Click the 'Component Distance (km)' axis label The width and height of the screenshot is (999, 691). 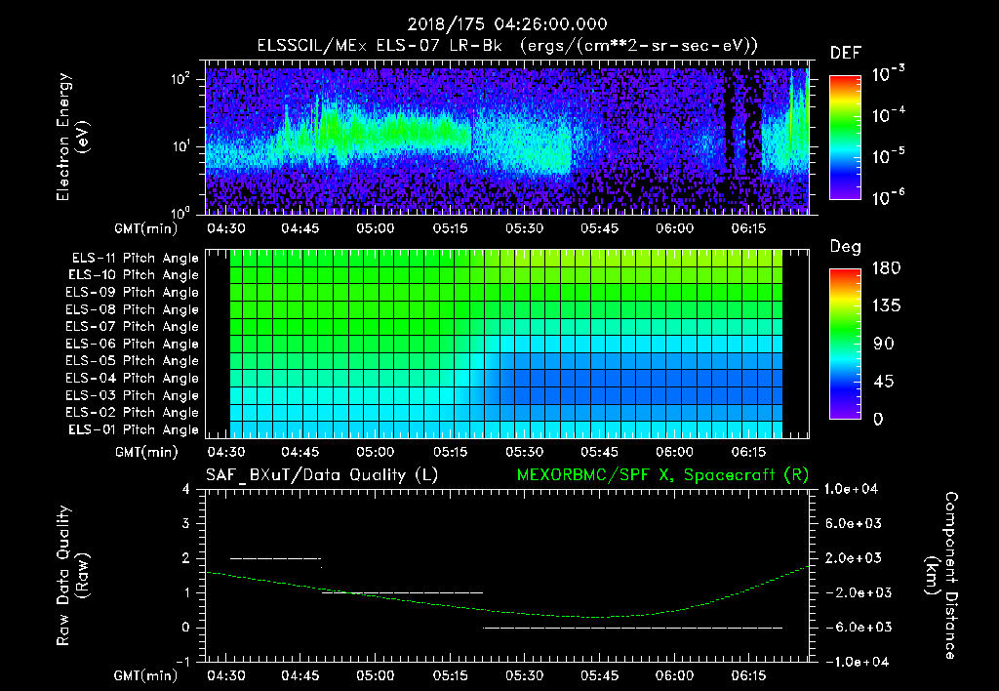tap(941, 576)
